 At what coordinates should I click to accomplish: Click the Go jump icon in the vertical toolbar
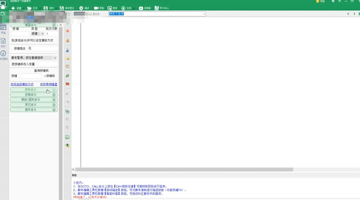[x=67, y=111]
